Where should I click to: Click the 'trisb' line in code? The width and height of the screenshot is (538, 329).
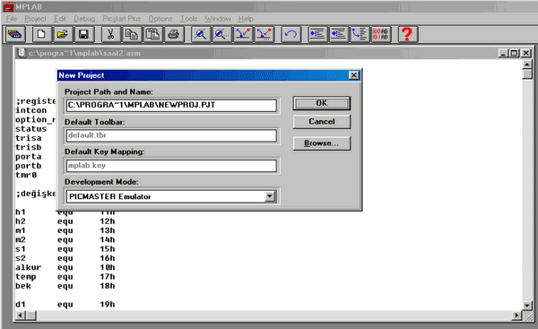[29, 148]
